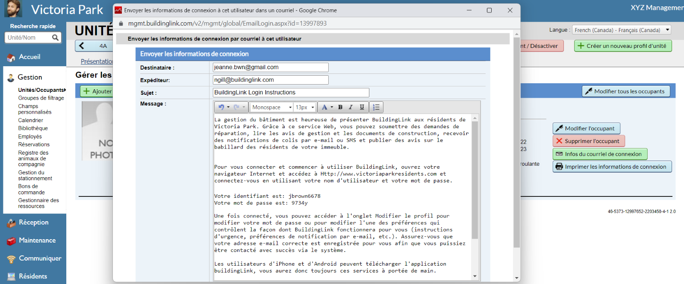Click Infos du courriel de connexion

point(600,154)
